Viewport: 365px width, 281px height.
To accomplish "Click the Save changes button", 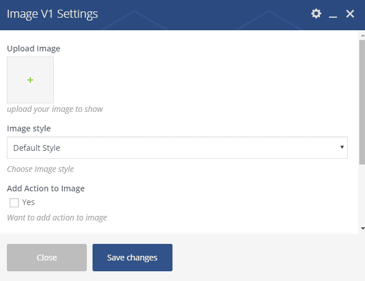I will pos(133,258).
